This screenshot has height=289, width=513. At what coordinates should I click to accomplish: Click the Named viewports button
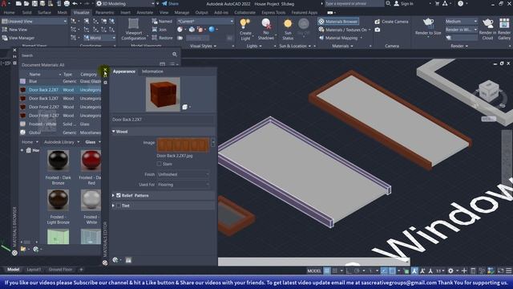click(162, 22)
